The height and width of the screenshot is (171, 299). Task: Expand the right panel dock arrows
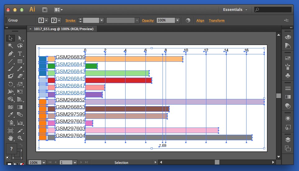click(x=291, y=27)
